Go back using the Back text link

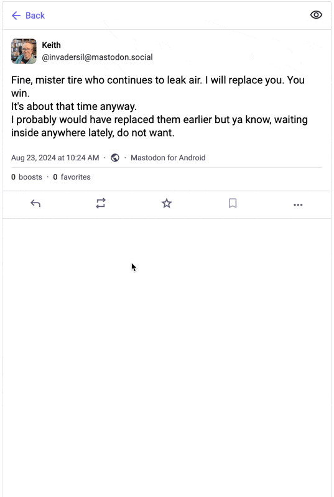point(35,16)
